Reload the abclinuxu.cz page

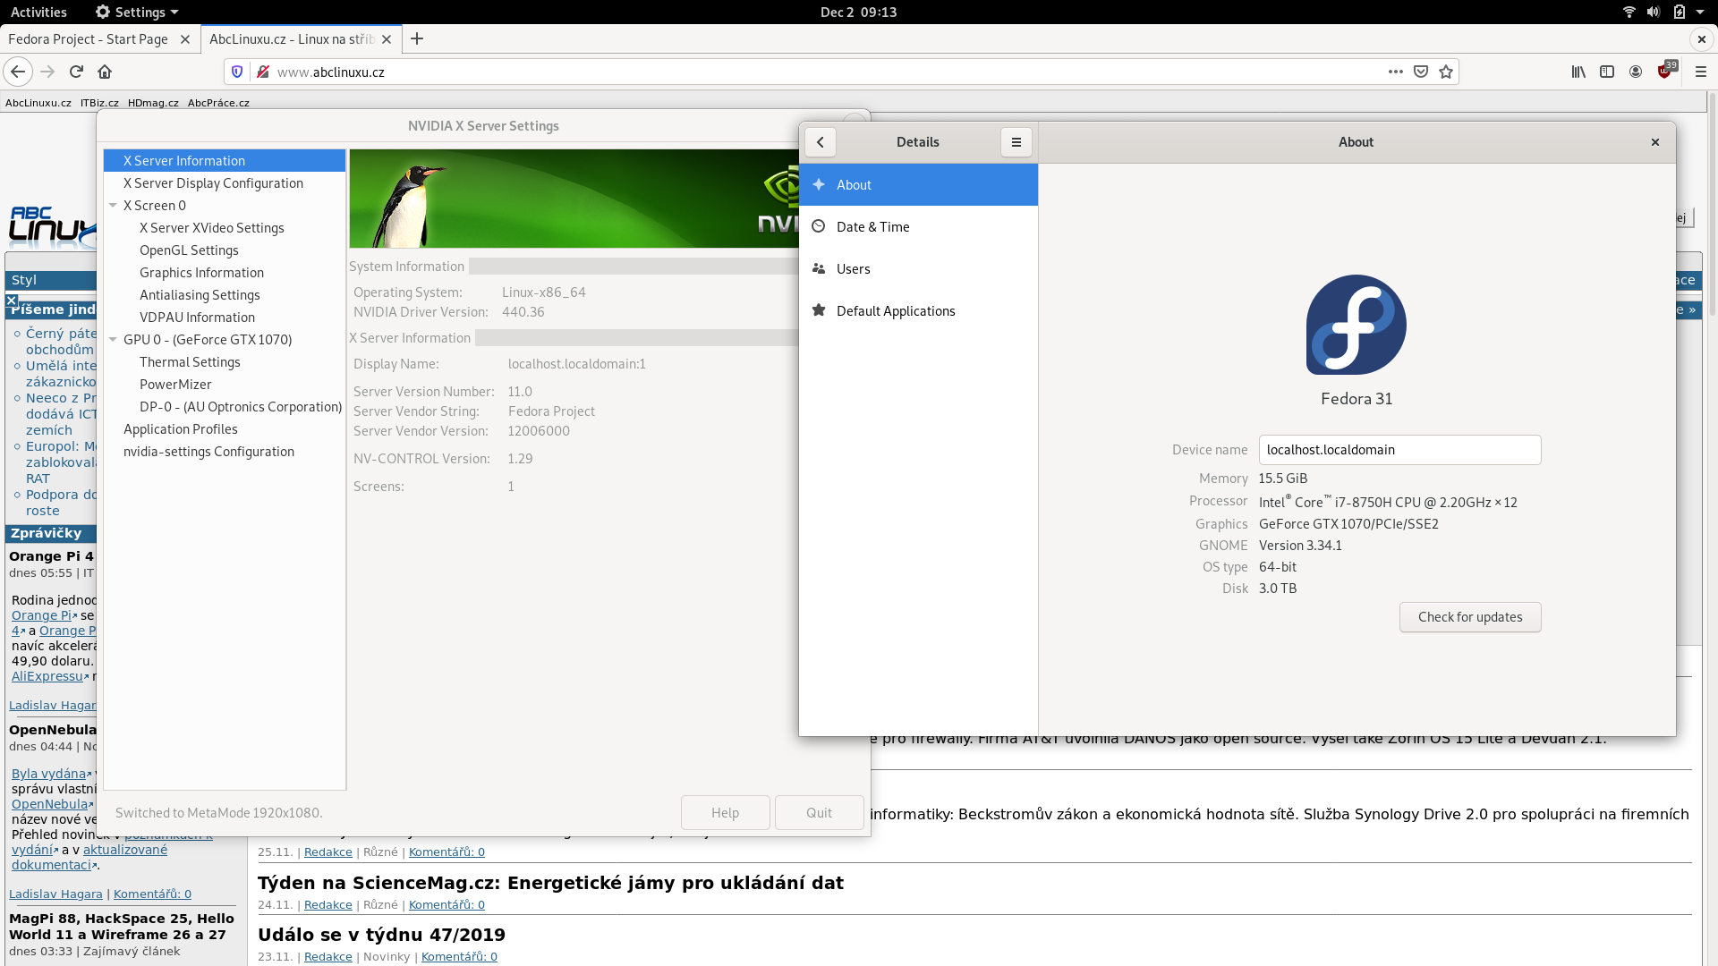77,72
